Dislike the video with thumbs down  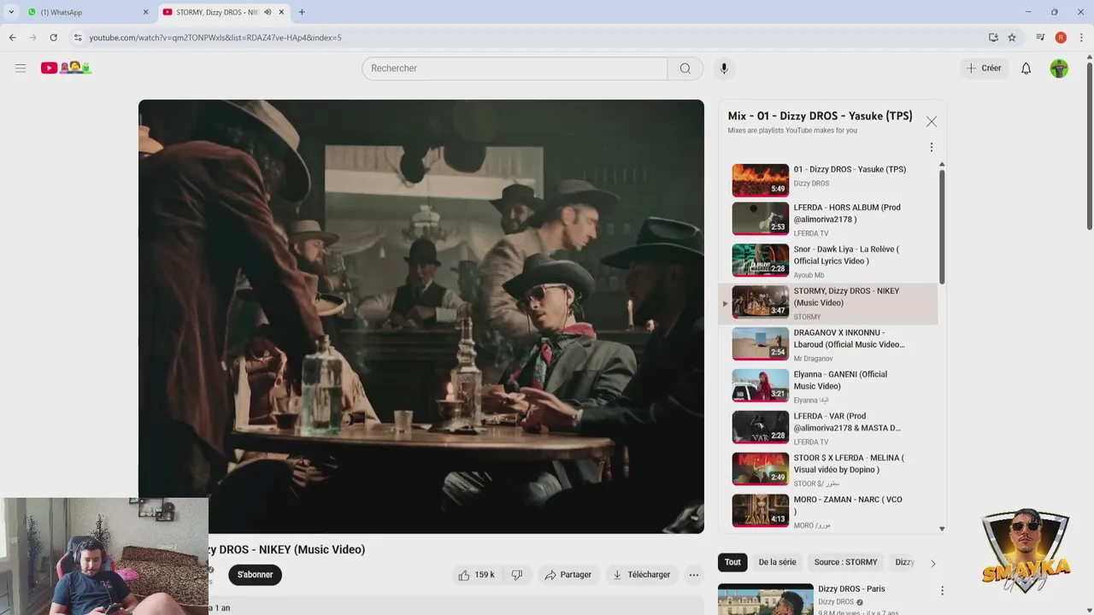pos(517,575)
